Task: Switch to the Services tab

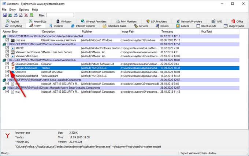Action: tap(141, 26)
